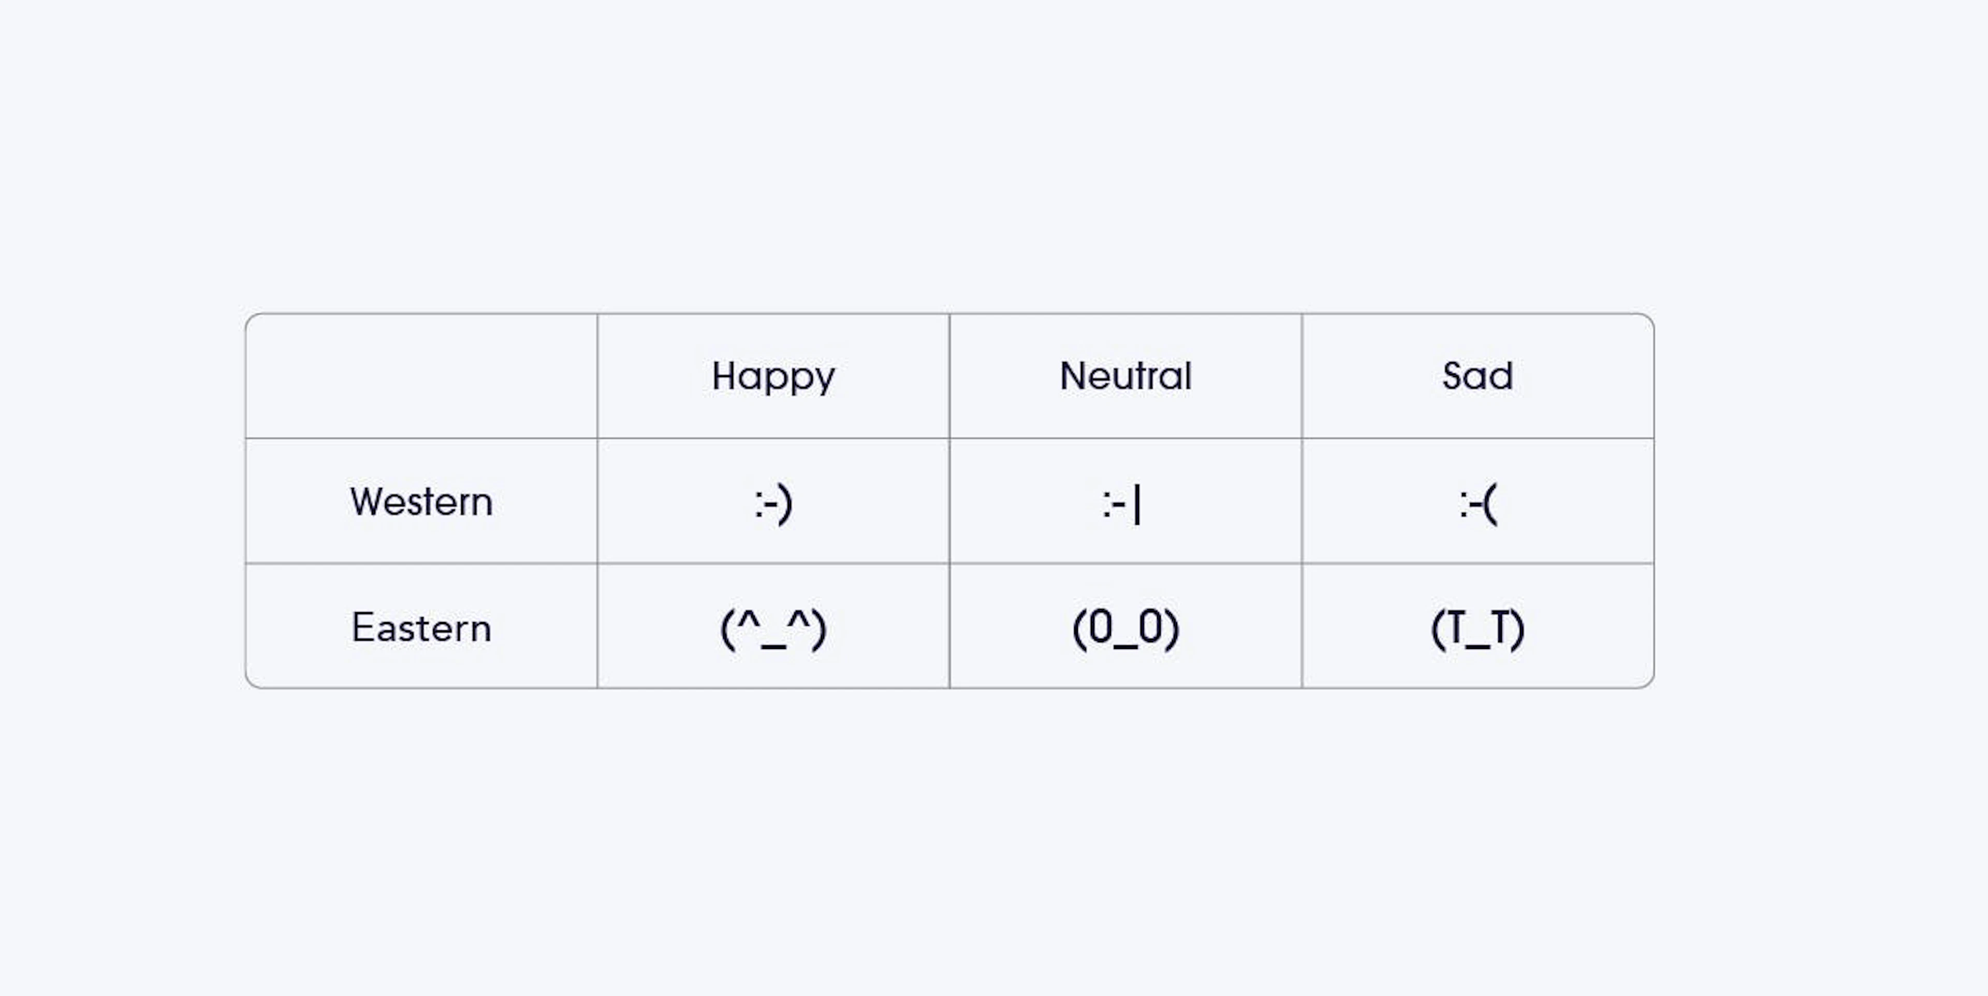Click the Eastern row label

[x=421, y=628]
